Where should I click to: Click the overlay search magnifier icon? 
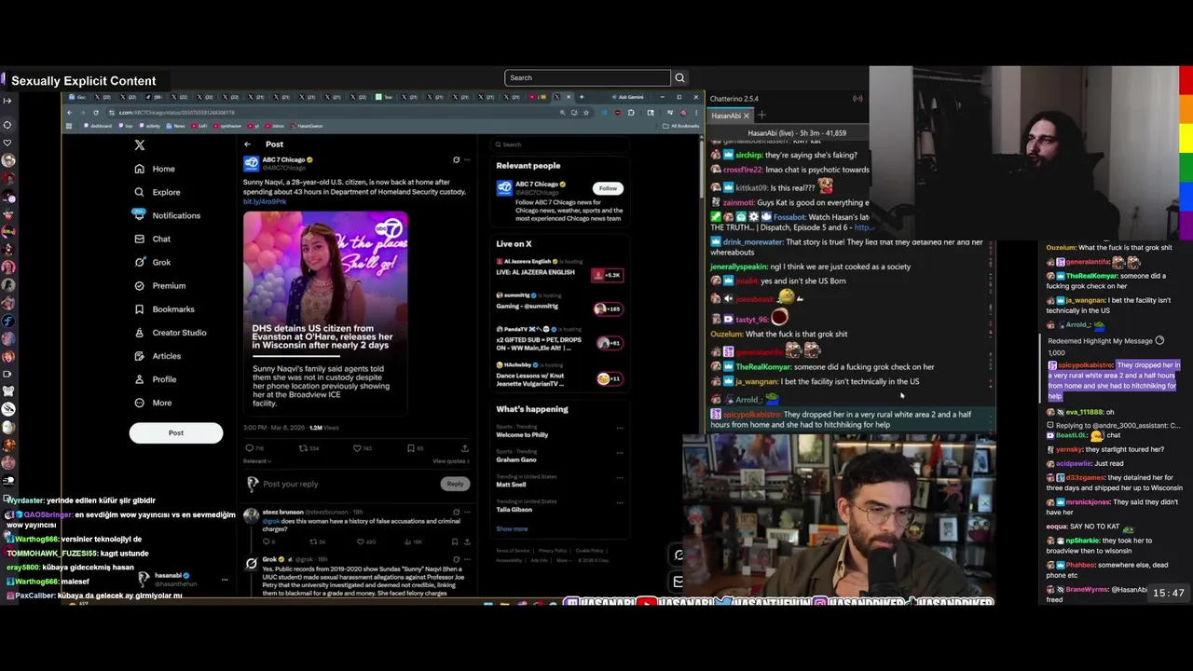point(679,77)
